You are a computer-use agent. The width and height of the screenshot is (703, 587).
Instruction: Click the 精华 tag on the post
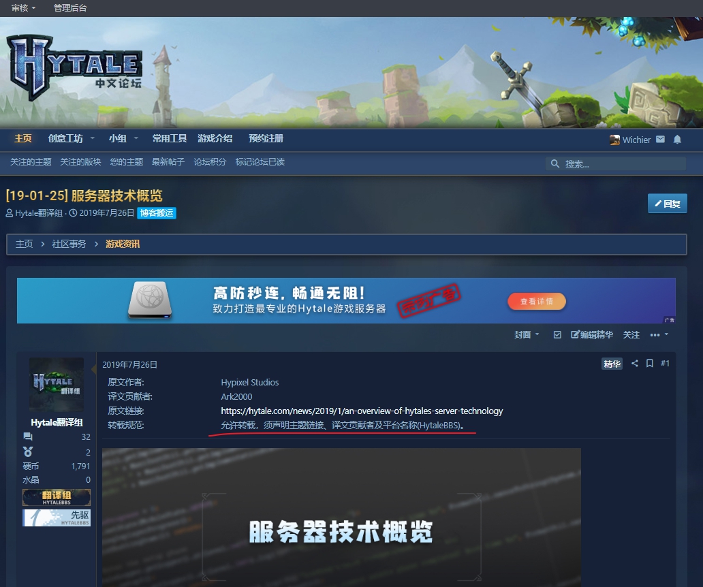[612, 364]
